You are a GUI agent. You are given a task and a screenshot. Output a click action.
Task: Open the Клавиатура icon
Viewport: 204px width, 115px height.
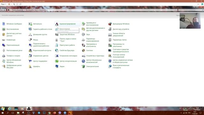point(4,40)
